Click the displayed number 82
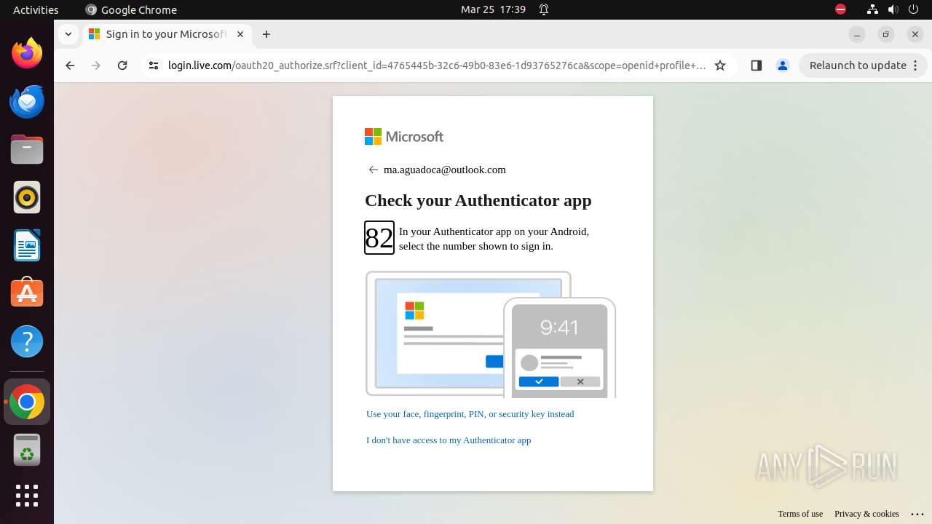Screen dimensions: 932x524 tap(379, 238)
